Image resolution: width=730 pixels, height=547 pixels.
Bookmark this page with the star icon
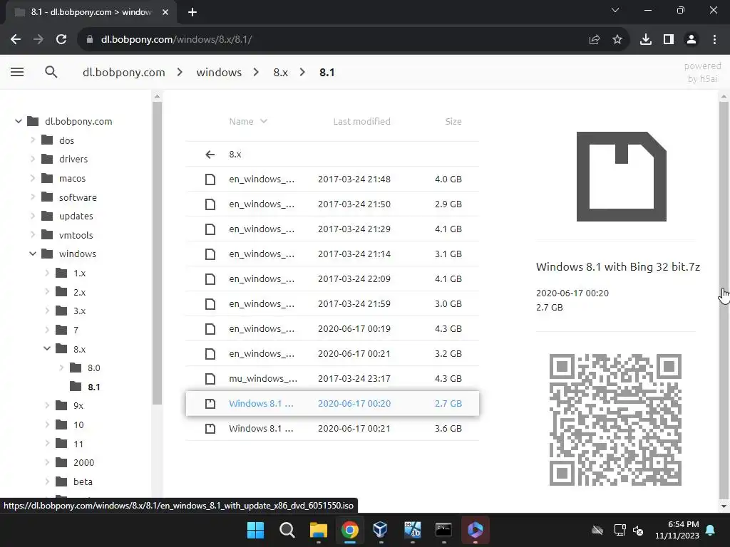[617, 40]
